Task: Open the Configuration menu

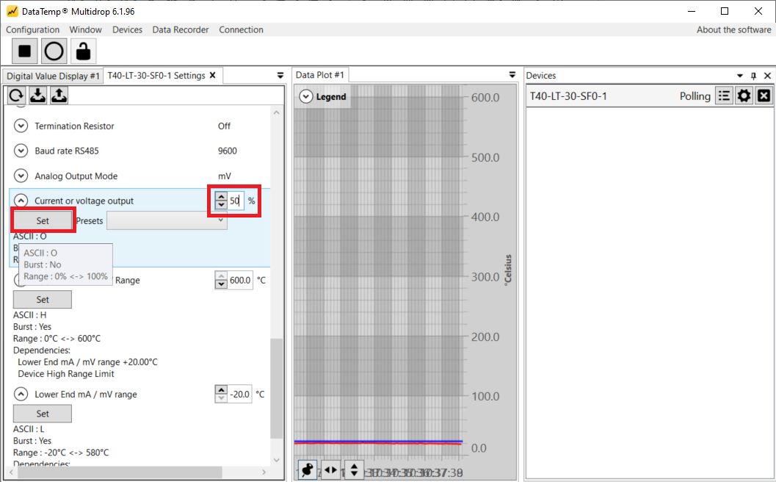Action: [32, 29]
